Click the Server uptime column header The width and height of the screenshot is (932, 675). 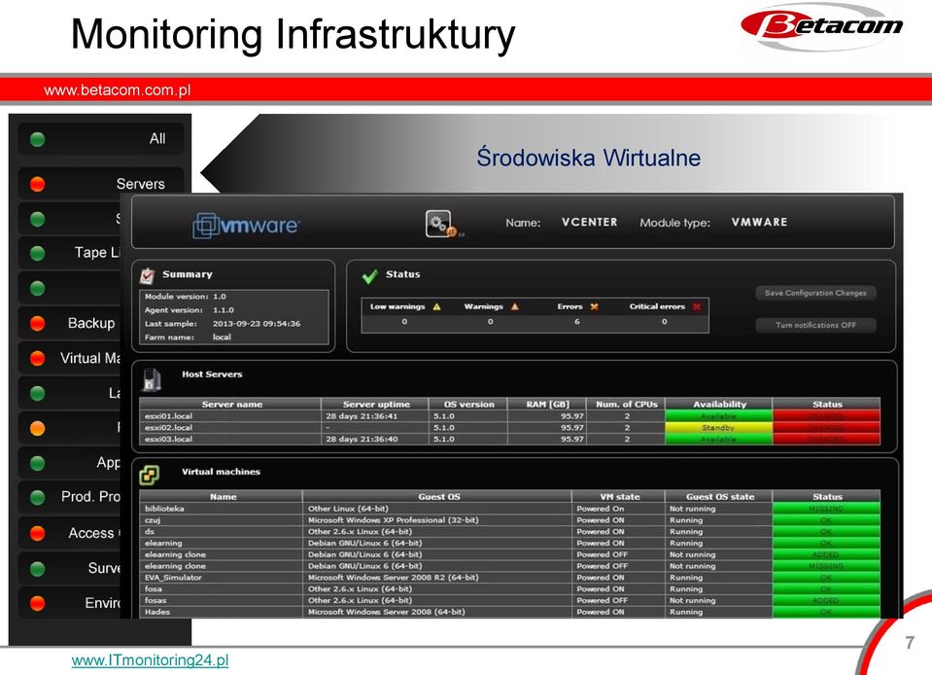(376, 405)
